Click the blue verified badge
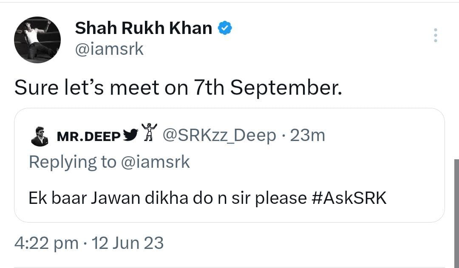Viewport: 459px width, 268px height. coord(225,28)
